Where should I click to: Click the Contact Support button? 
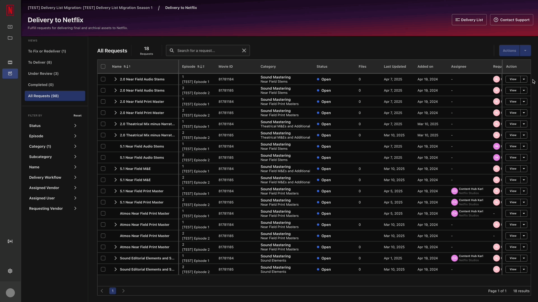tap(512, 20)
